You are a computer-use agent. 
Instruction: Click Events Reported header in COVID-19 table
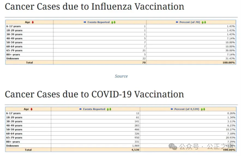click(x=94, y=109)
